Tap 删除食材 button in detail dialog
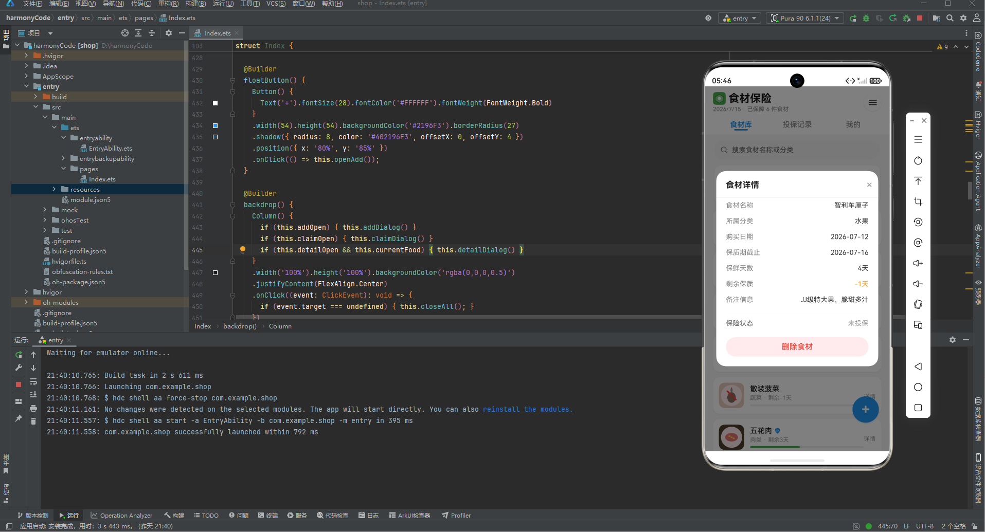This screenshot has width=985, height=532. pos(797,346)
